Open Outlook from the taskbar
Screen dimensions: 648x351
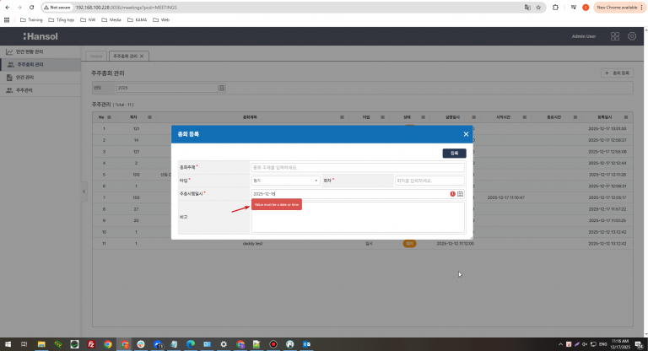(306, 344)
